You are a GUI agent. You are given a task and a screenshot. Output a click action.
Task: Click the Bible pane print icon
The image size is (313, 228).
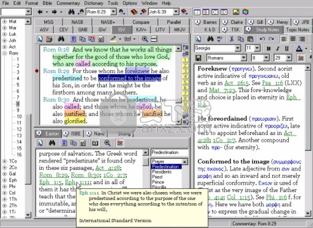click(49, 39)
